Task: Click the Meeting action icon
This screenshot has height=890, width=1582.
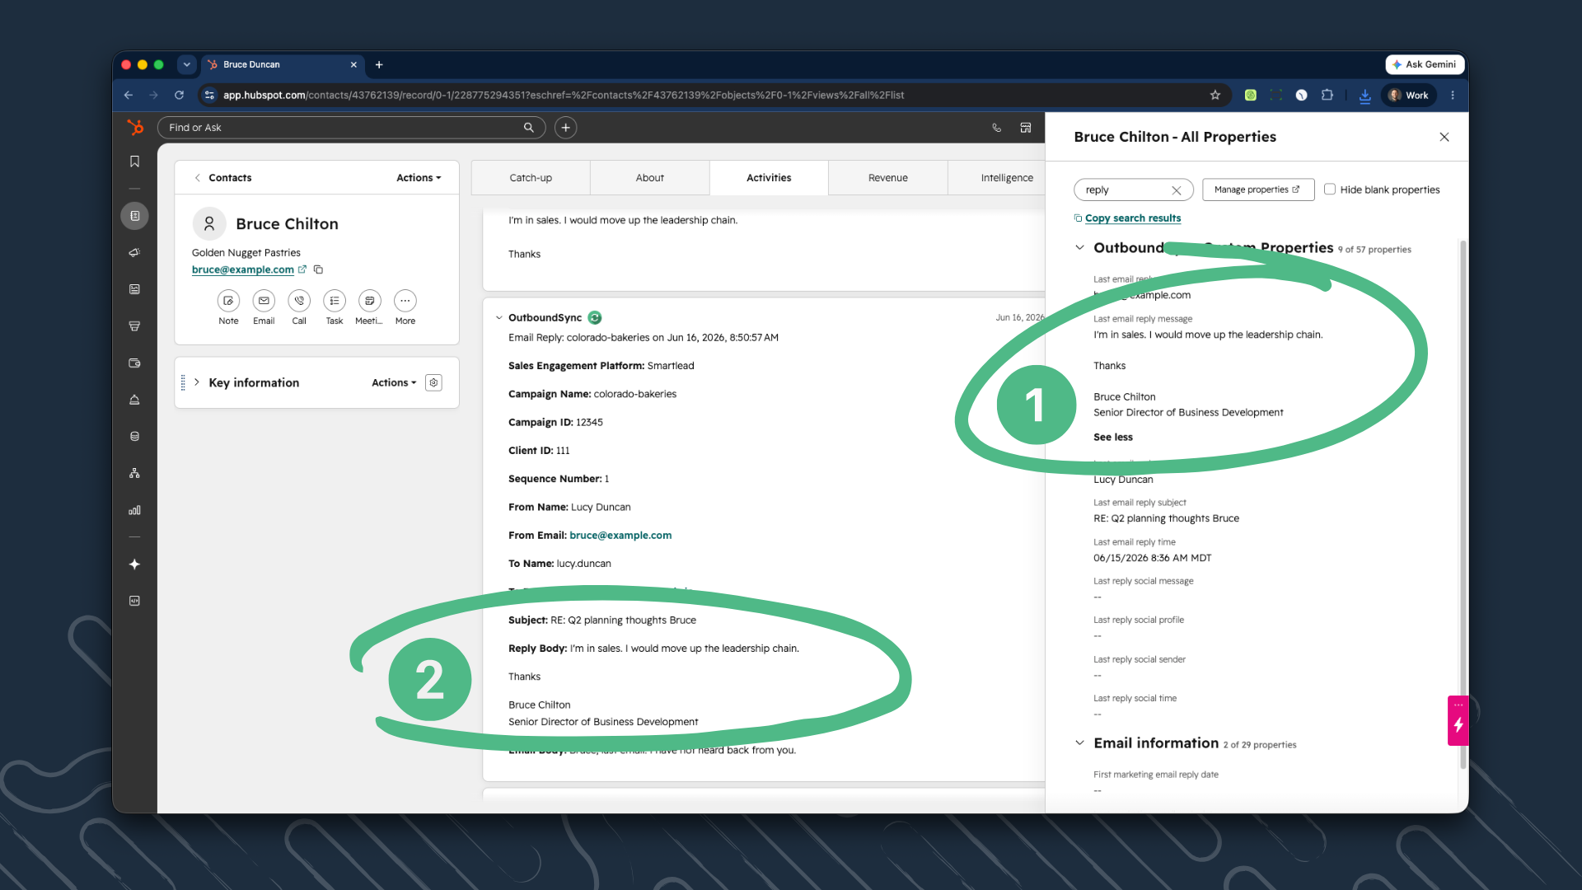Action: click(370, 301)
